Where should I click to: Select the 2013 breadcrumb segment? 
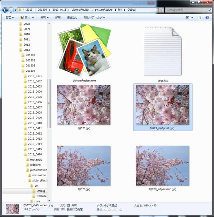(x=29, y=10)
